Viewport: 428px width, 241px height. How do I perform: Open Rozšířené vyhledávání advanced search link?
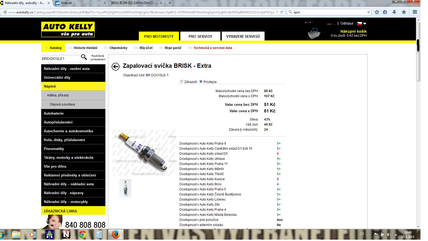[x=98, y=58]
